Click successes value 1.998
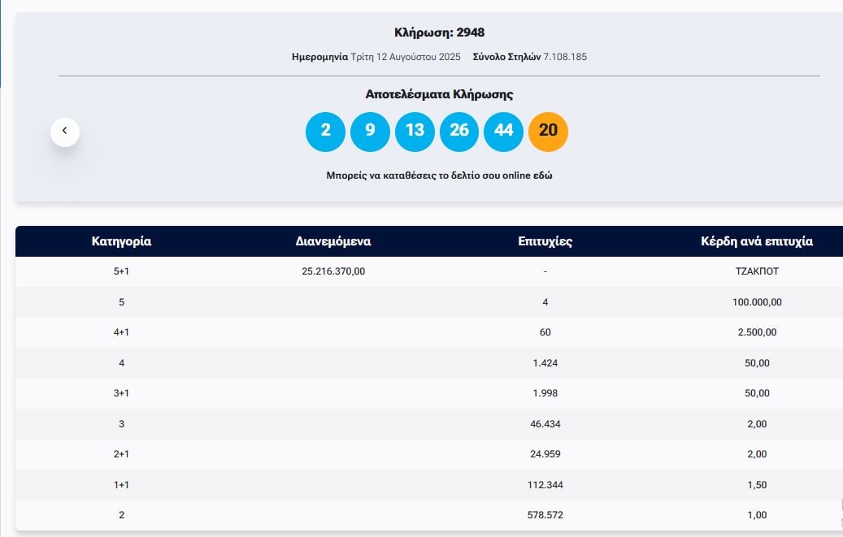Viewport: 843px width, 537px height. 545,393
